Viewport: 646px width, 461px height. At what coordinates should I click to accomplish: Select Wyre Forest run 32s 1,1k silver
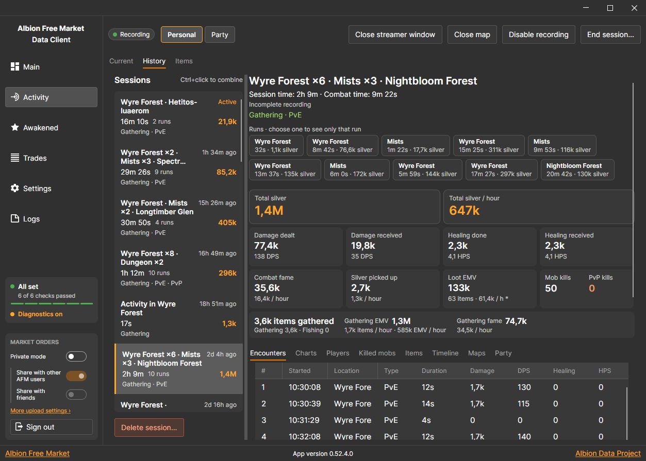pos(276,146)
